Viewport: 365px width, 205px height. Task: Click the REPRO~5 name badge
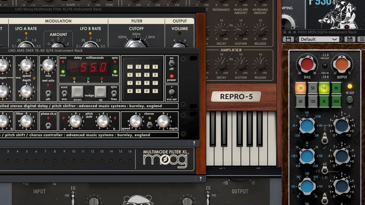click(x=236, y=96)
